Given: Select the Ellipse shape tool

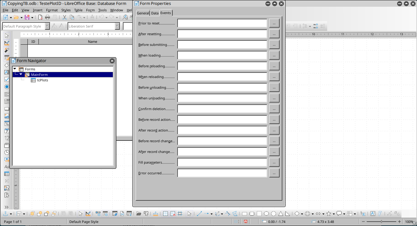Looking at the screenshot, I should [x=266, y=214].
